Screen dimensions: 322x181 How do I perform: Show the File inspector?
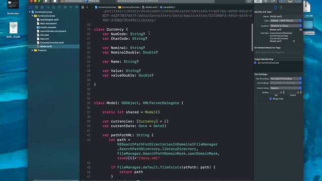(275, 8)
